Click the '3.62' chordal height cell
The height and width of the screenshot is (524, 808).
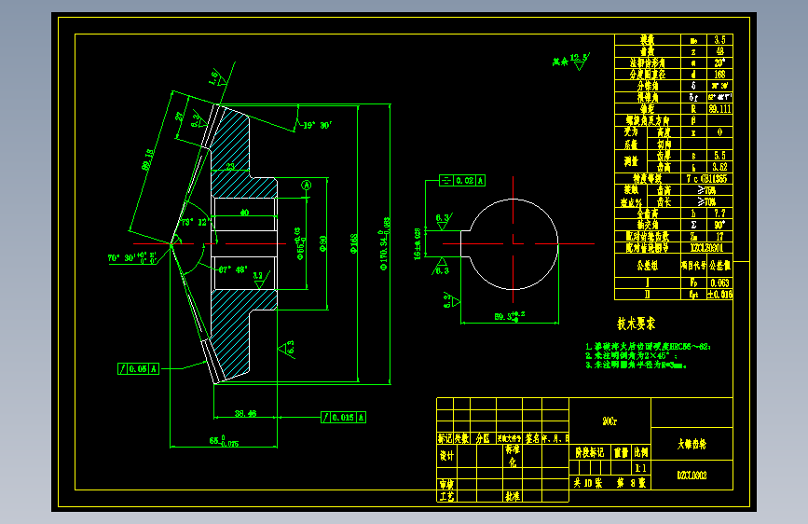coord(719,167)
